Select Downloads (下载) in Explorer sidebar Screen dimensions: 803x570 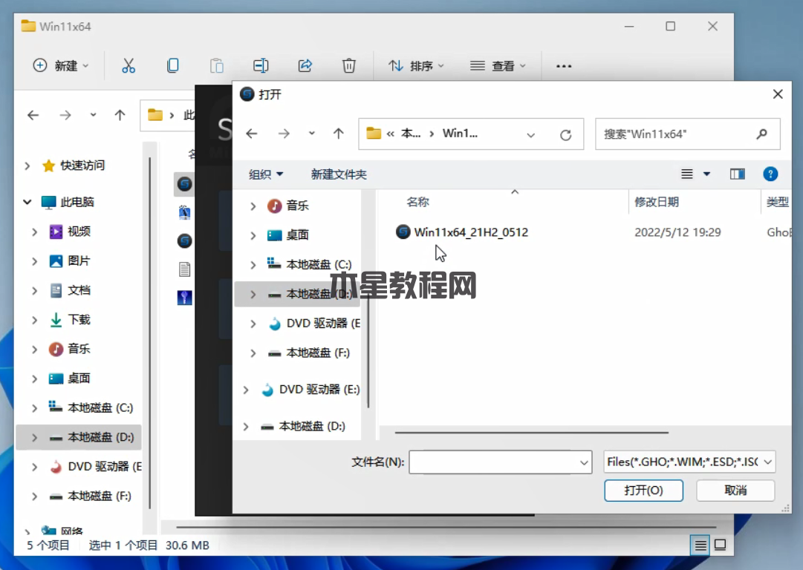pos(79,320)
